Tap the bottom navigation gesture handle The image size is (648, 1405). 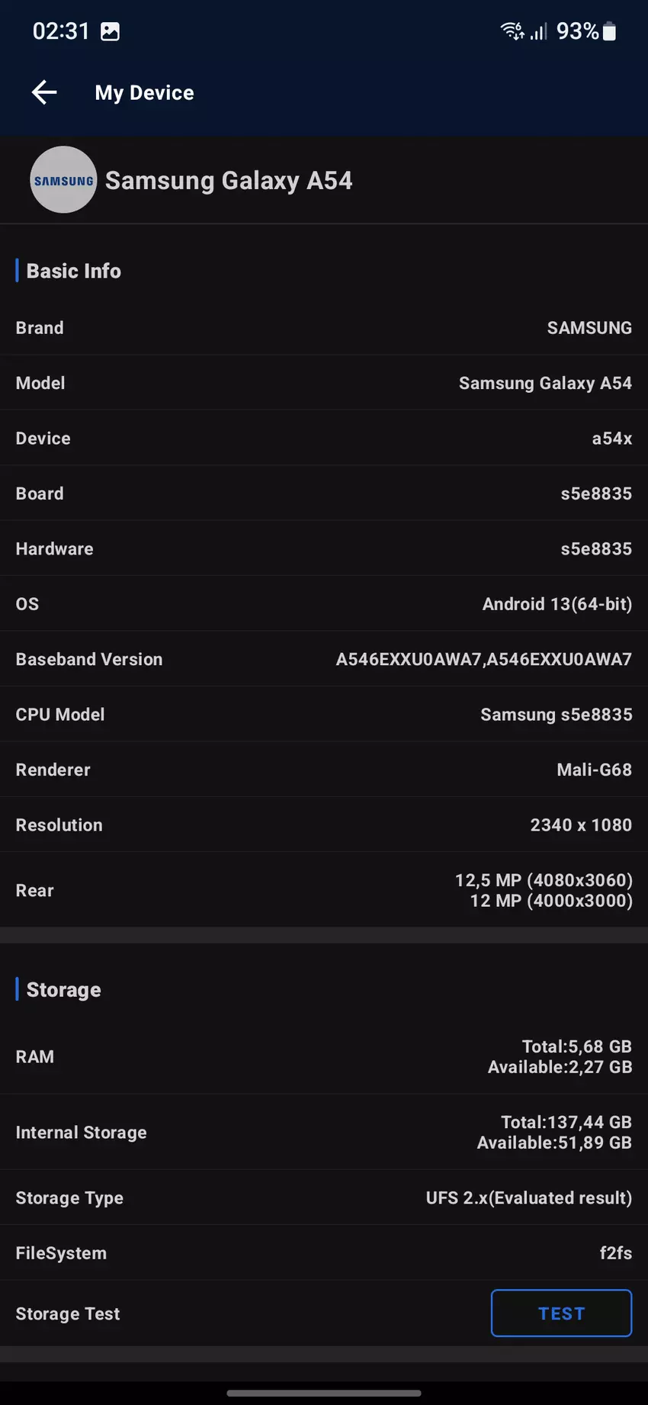click(x=324, y=1393)
